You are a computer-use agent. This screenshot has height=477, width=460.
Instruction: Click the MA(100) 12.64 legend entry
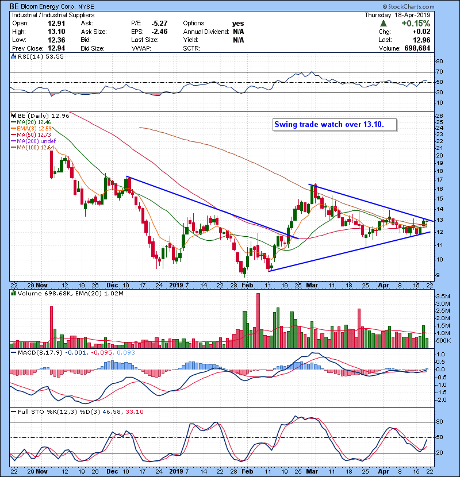pos(33,148)
